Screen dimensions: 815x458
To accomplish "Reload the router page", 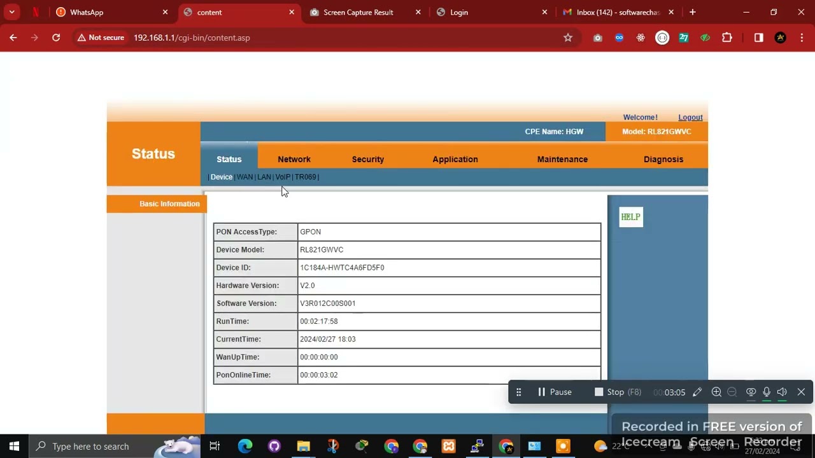I will click(56, 38).
